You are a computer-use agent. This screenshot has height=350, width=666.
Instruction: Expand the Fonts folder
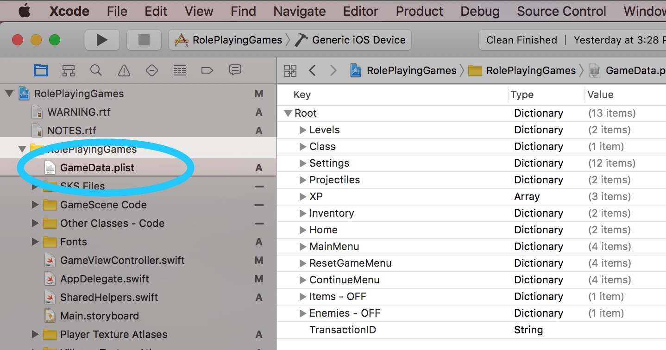(x=35, y=241)
